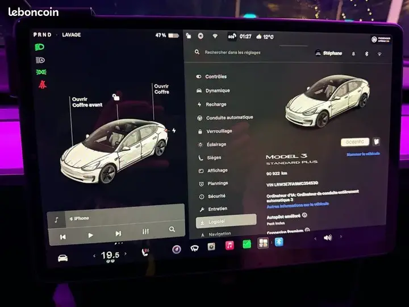Viewport: 409px width, 307px height.
Task: Lower volume with the left chevron
Action: point(315,238)
